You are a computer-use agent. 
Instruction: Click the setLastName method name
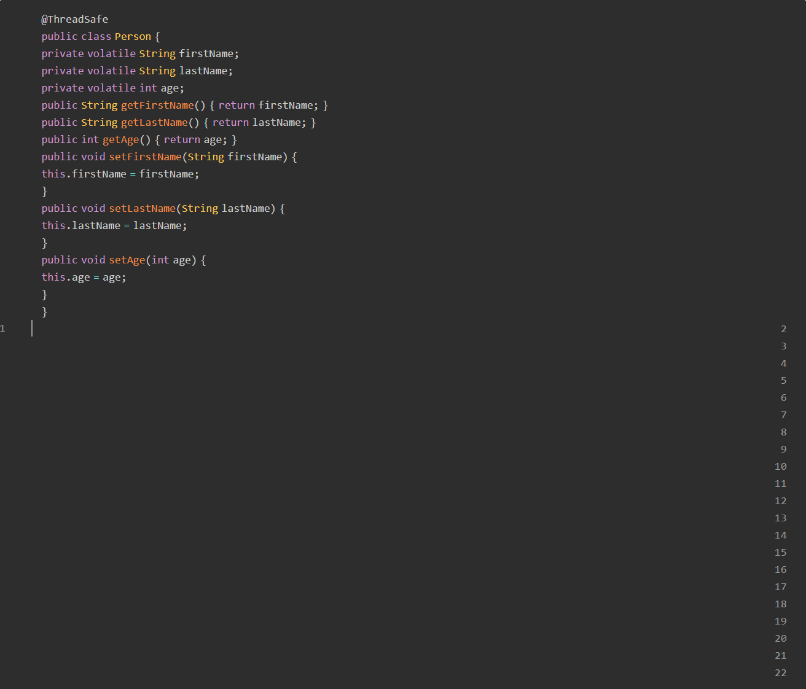tap(142, 208)
